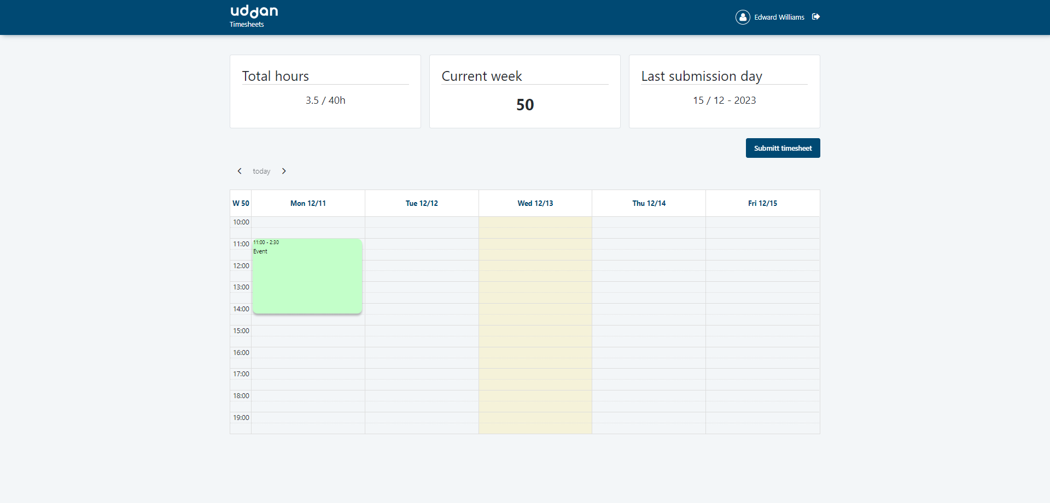Click the Last submission day card
Screen dimensions: 1050x503
724,91
